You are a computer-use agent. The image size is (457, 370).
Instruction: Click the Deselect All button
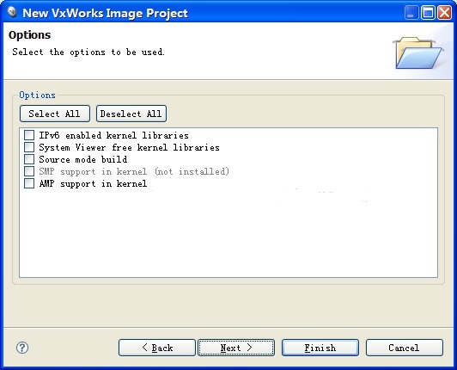131,114
